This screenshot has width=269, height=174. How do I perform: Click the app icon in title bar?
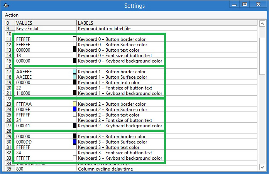[6, 5]
